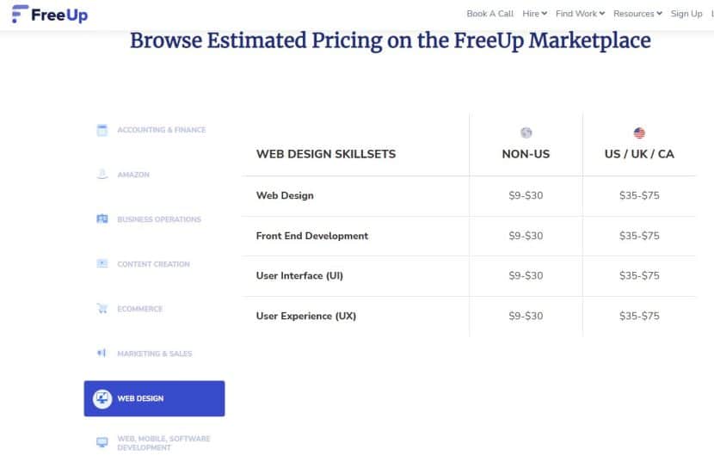The image size is (714, 468).
Task: Expand the Resources dropdown menu
Action: [637, 14]
